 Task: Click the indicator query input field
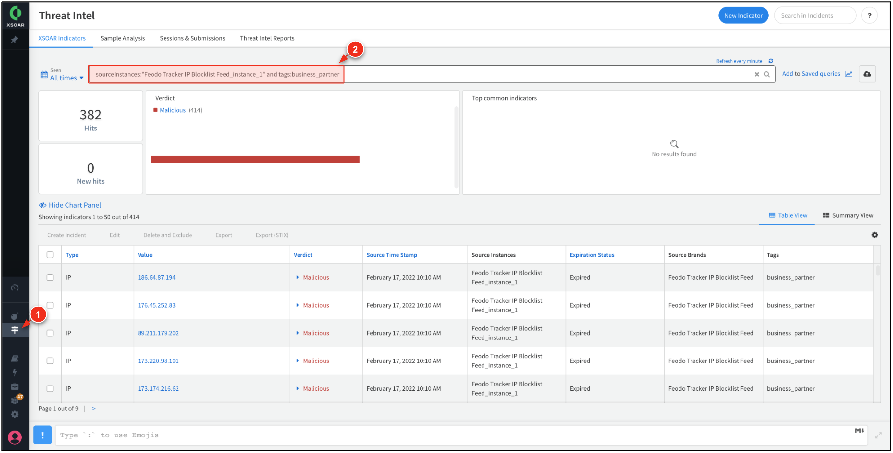(432, 74)
